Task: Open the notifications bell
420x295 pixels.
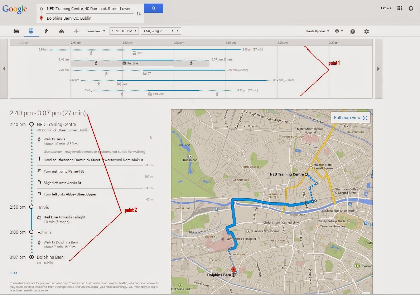Action: (411, 8)
